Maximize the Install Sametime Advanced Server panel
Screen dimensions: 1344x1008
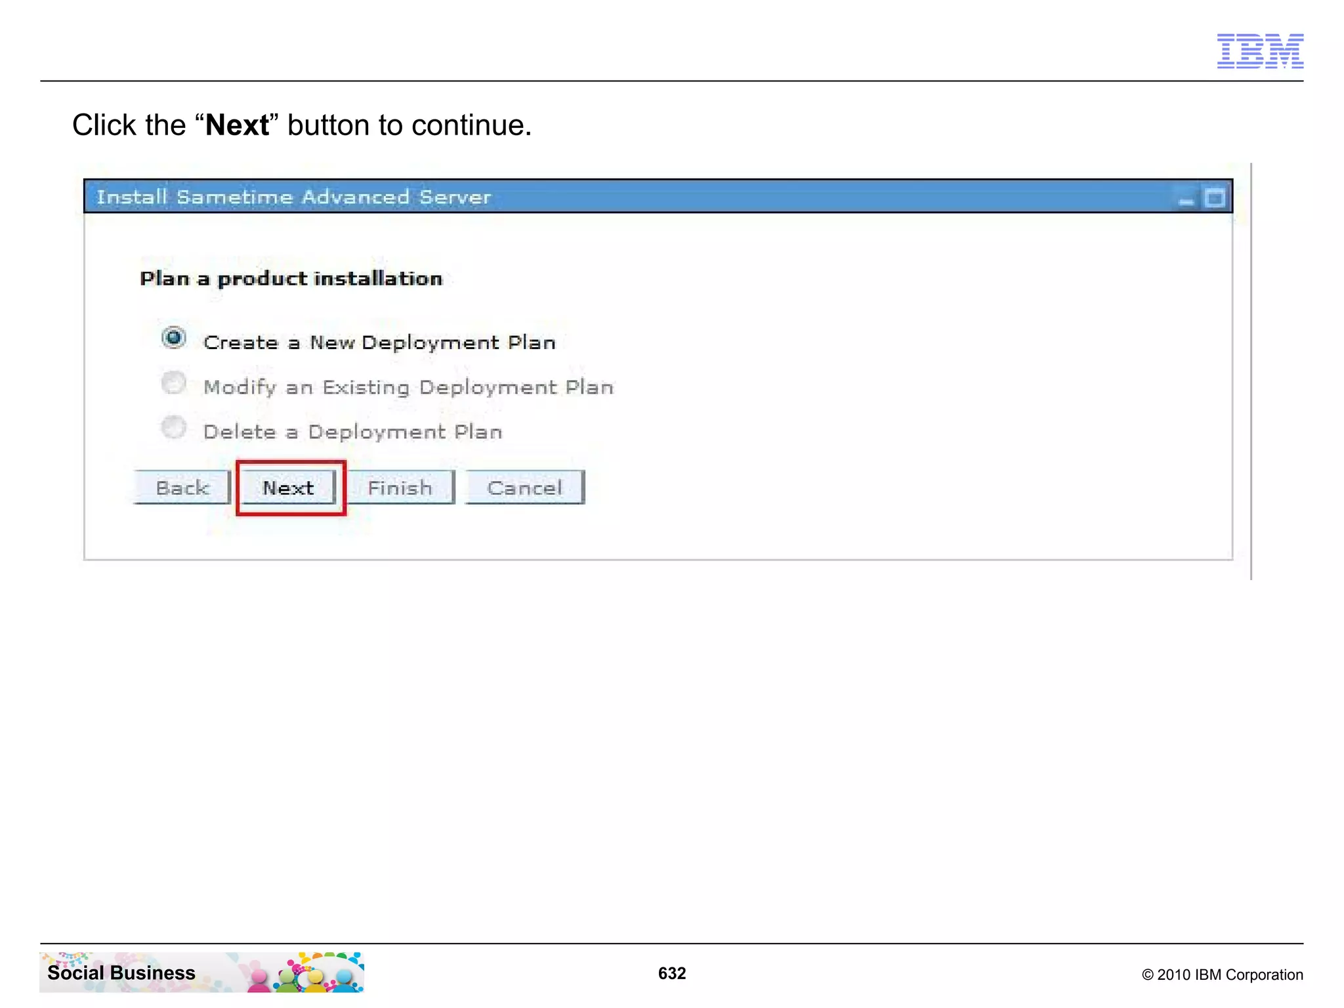1215,198
